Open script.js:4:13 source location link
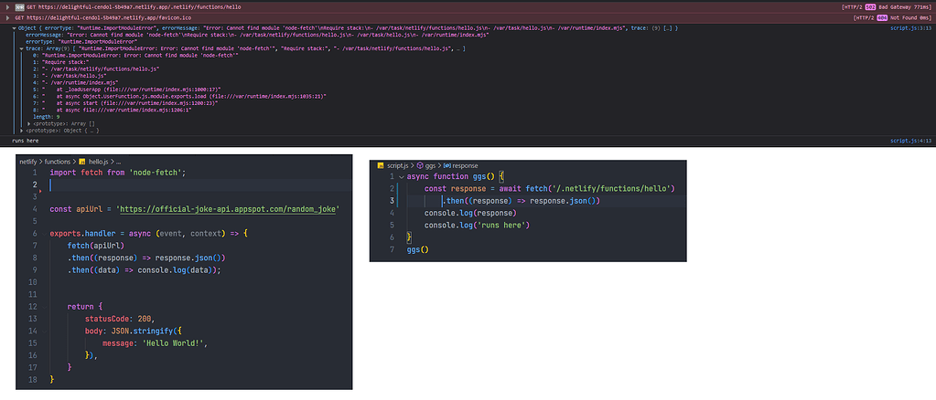Viewport: 936px width, 400px height. pyautogui.click(x=911, y=141)
